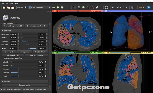Click stepper arrows of Vessels maximum 1000.00
The height and width of the screenshot is (93, 153).
pyautogui.click(x=47, y=48)
